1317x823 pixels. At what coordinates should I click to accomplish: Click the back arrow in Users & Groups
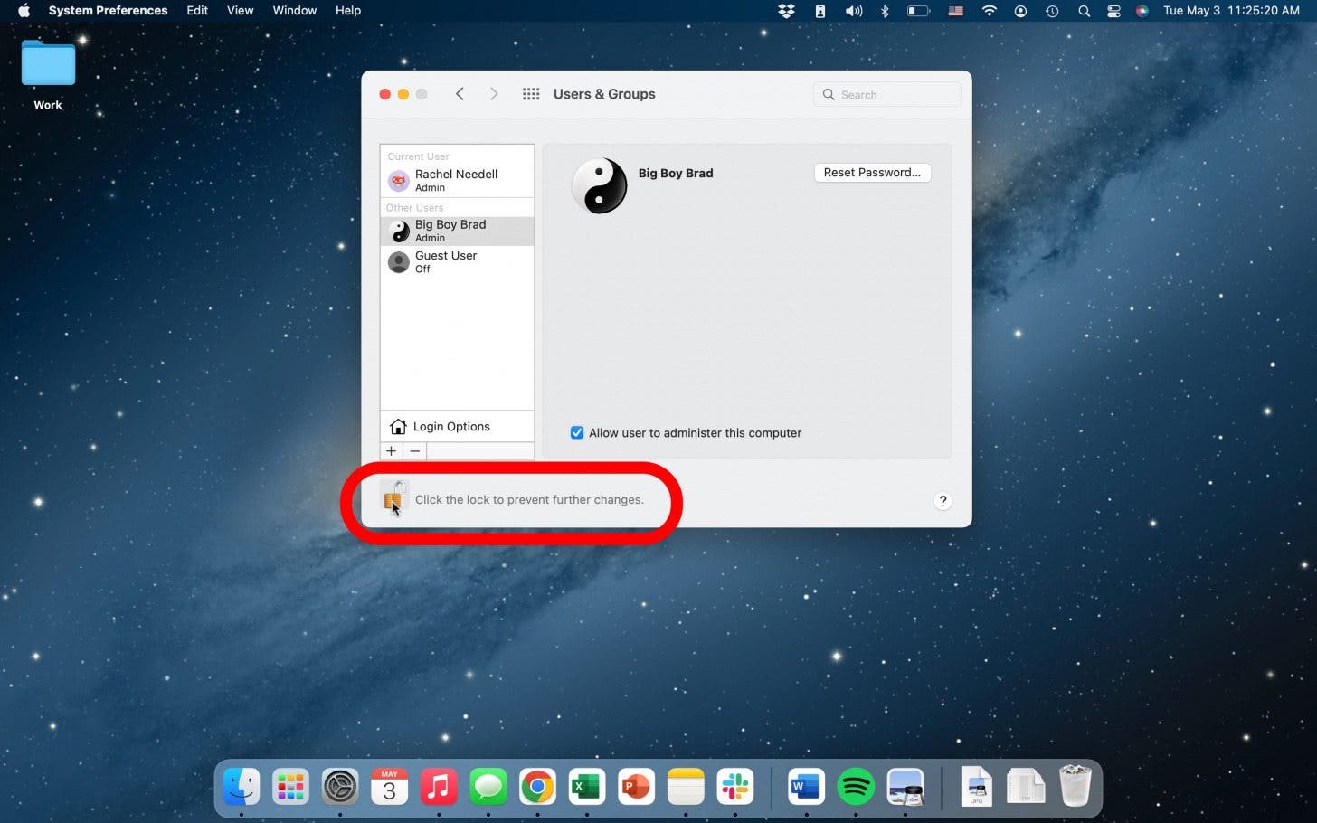point(460,94)
